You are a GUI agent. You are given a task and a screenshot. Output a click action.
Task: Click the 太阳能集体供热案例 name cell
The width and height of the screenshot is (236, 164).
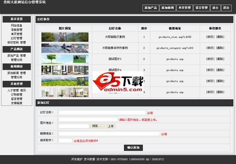pyautogui.click(x=115, y=48)
